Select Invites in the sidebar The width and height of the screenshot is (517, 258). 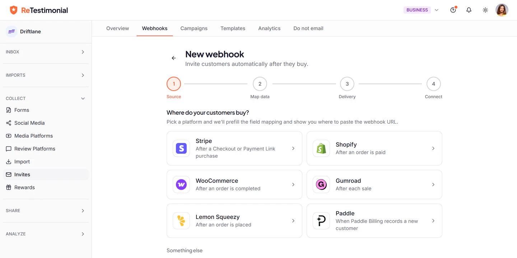coord(46,175)
